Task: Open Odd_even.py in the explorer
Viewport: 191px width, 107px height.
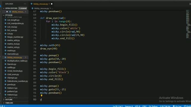Action: [x=13, y=74]
